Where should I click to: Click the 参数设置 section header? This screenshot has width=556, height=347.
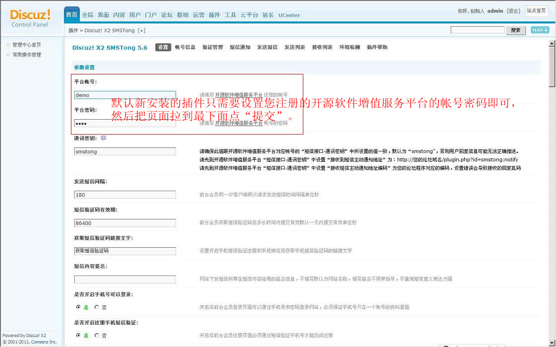click(84, 68)
